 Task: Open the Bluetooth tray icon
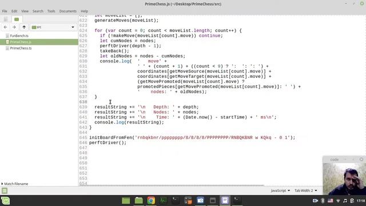323,201
